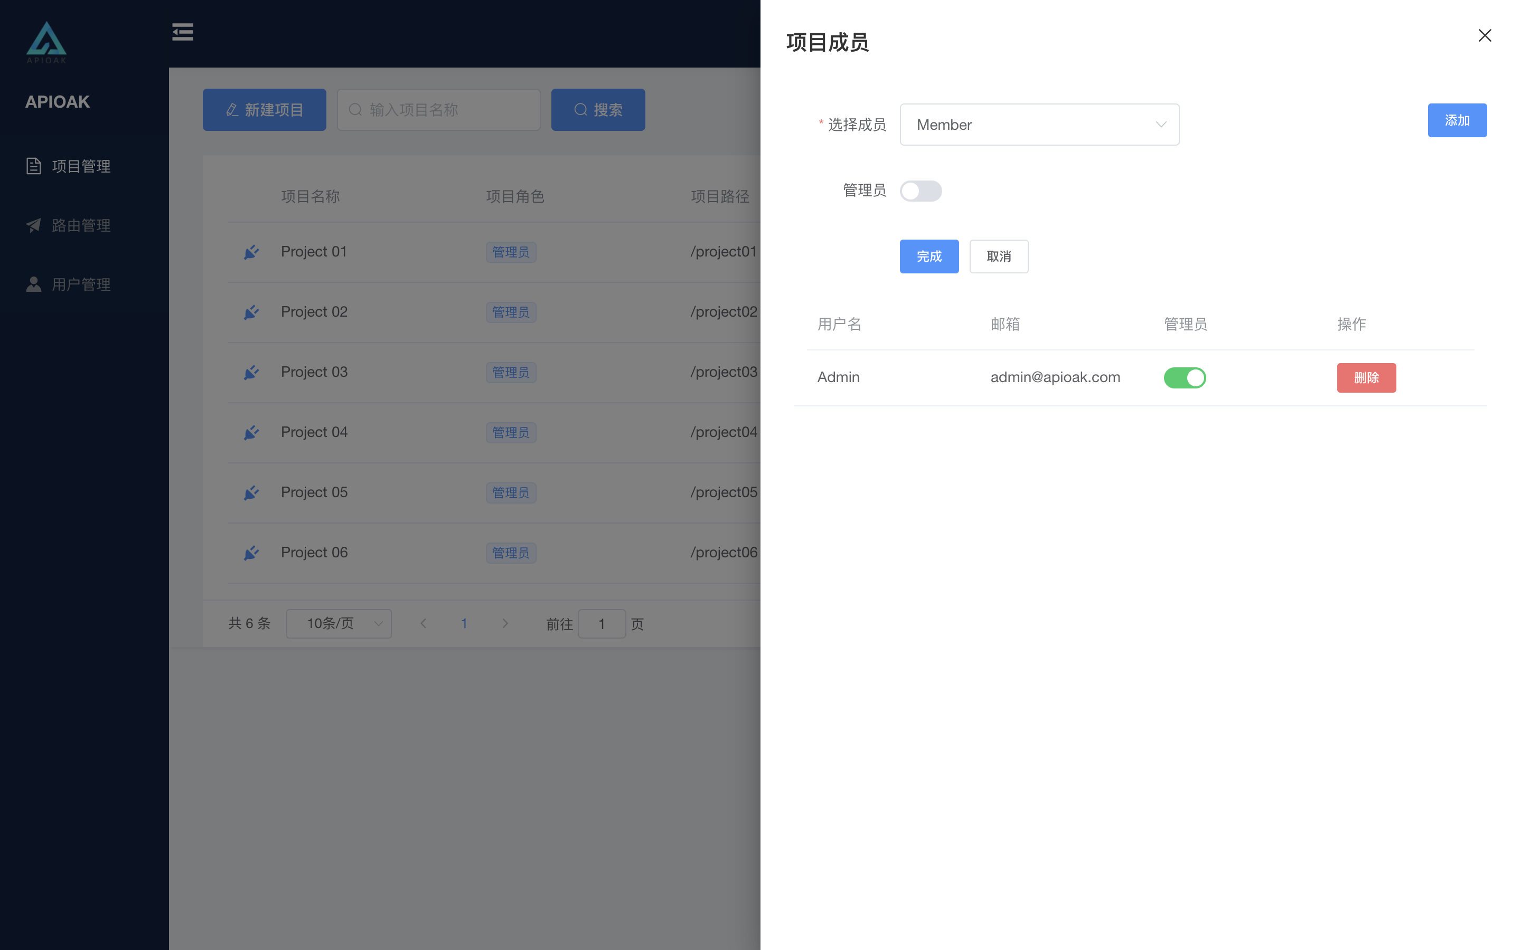Click the 操作 column header

1351,324
